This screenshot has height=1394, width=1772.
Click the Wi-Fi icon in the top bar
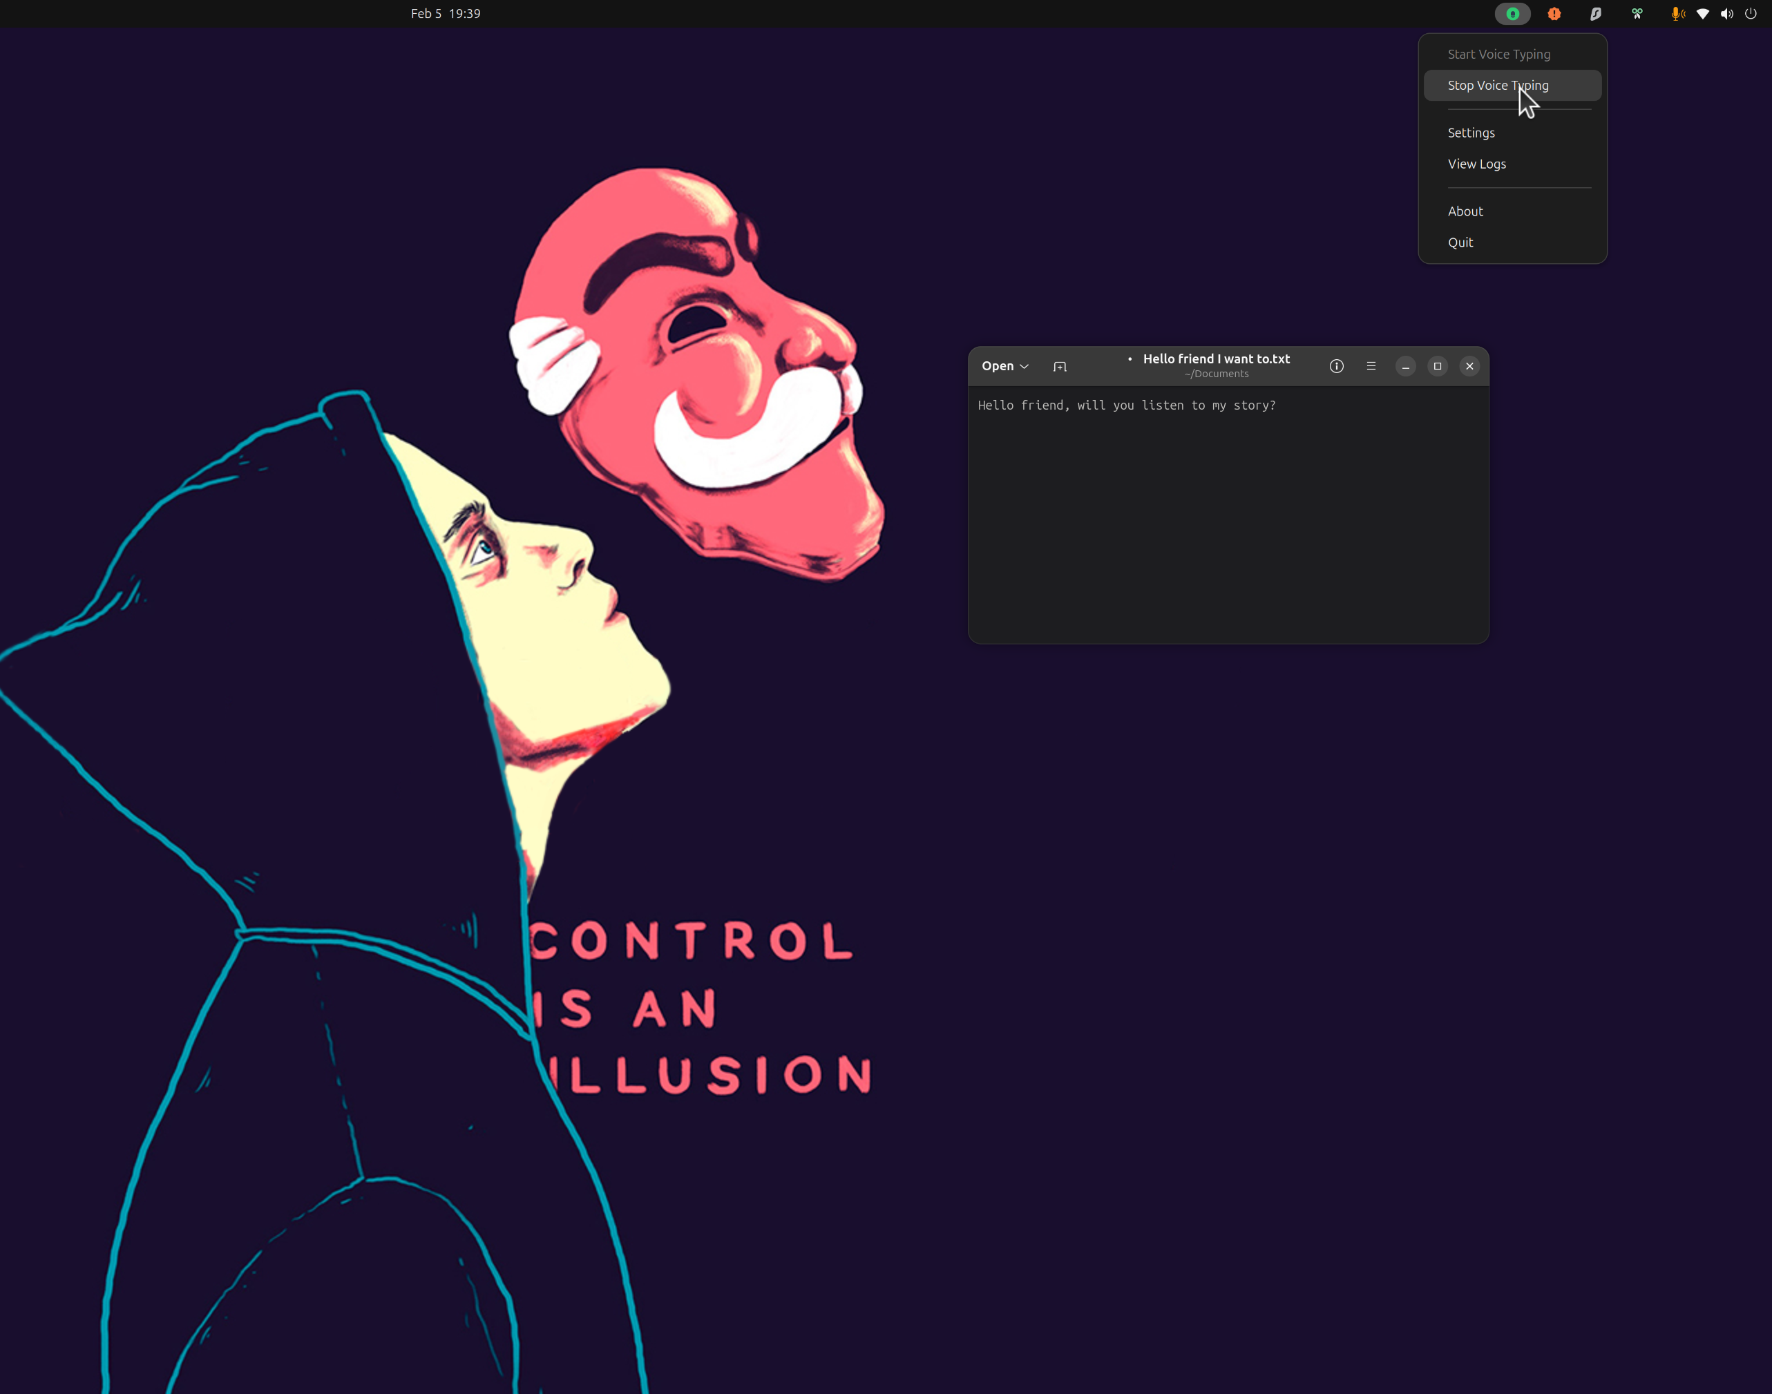(1703, 14)
